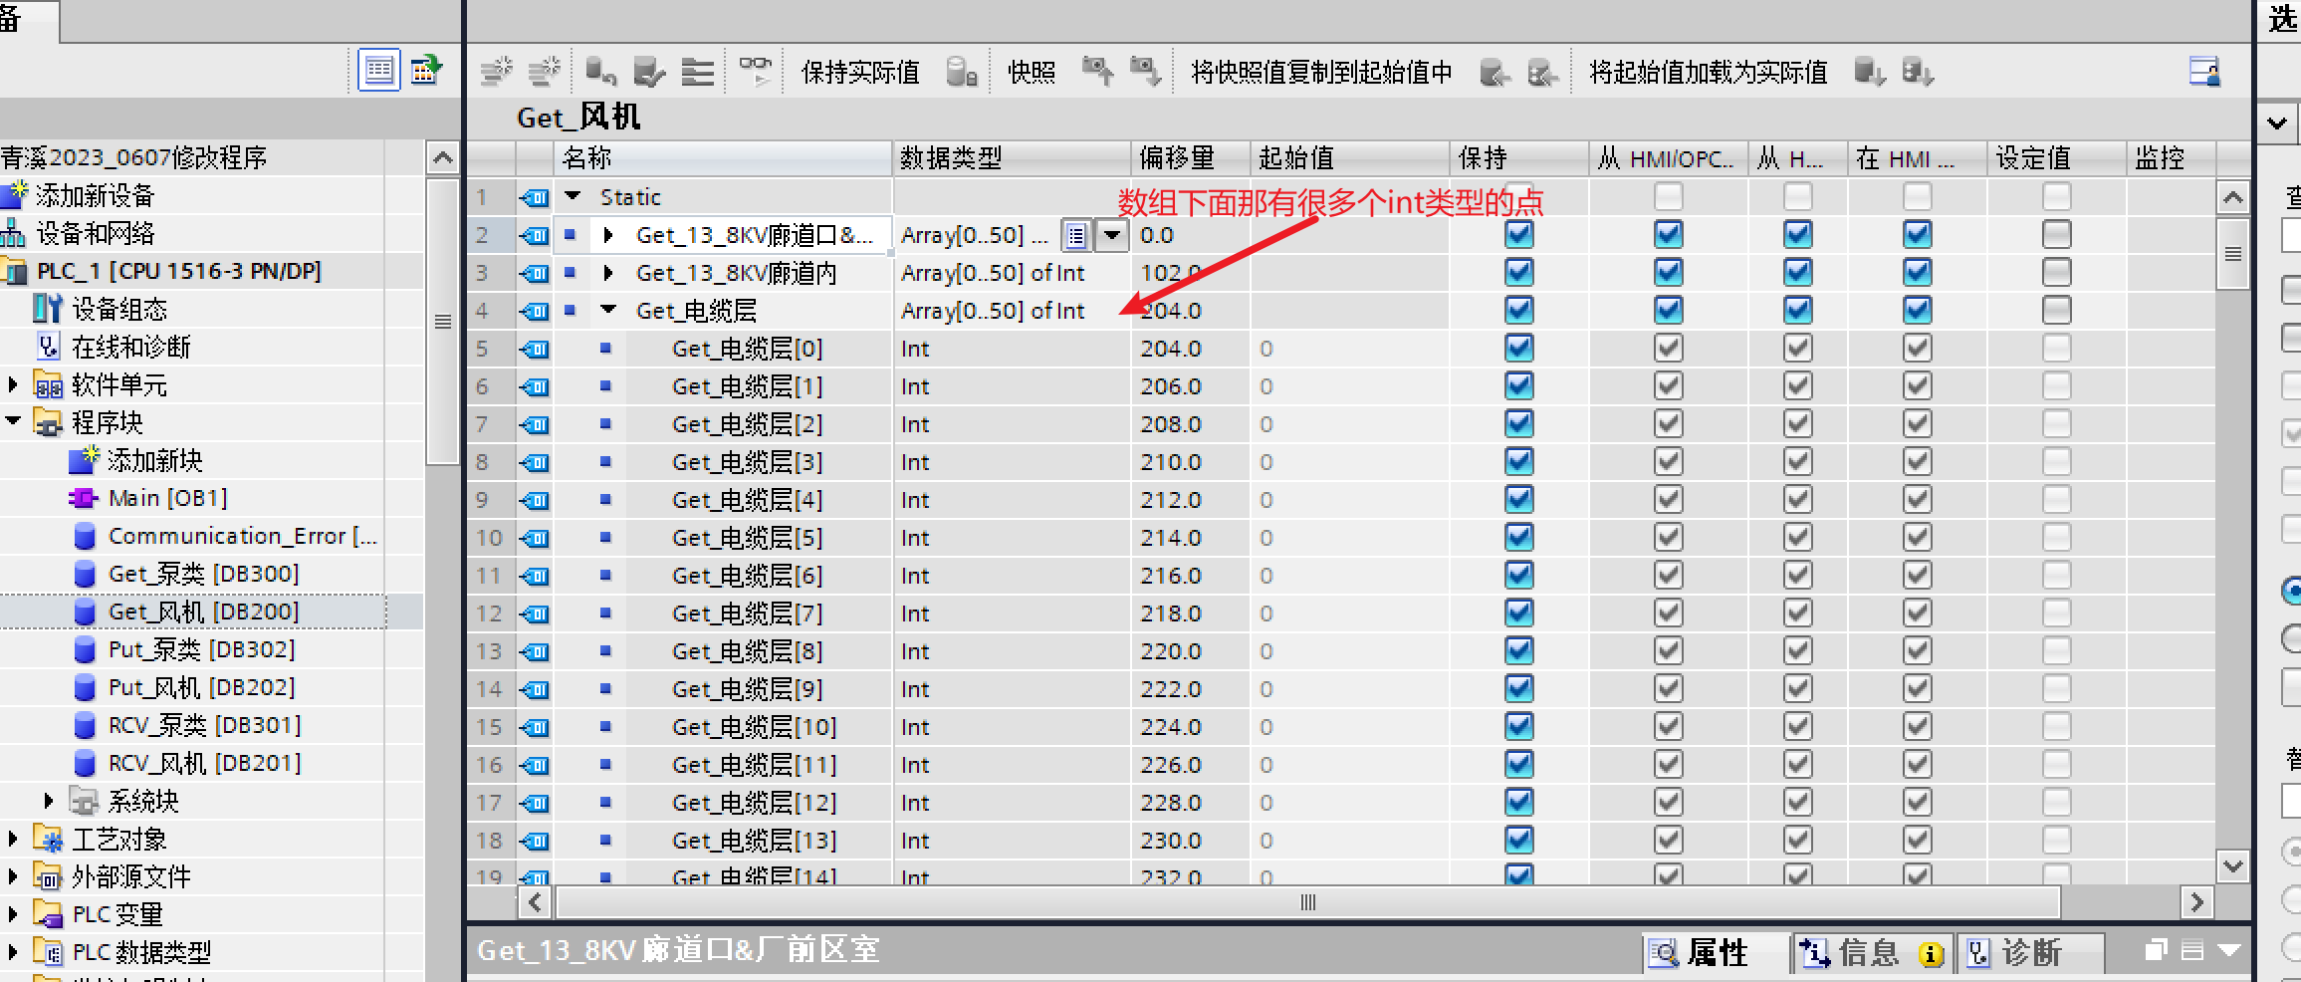Image resolution: width=2301 pixels, height=982 pixels.
Task: Expand the 系统块 folder
Action: click(49, 801)
